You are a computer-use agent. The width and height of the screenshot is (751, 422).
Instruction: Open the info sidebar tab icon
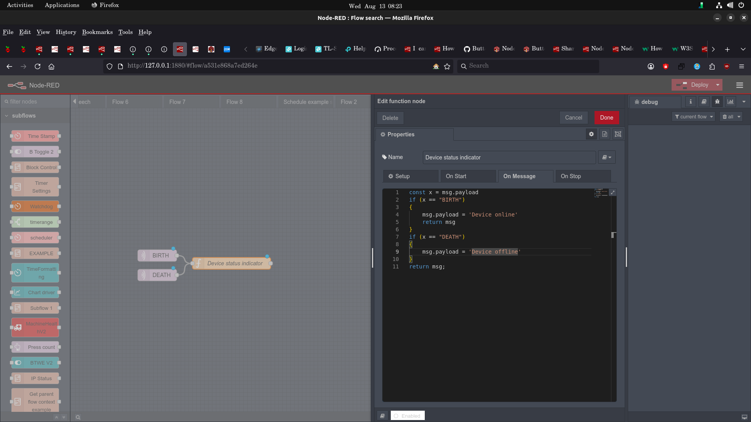click(x=691, y=102)
